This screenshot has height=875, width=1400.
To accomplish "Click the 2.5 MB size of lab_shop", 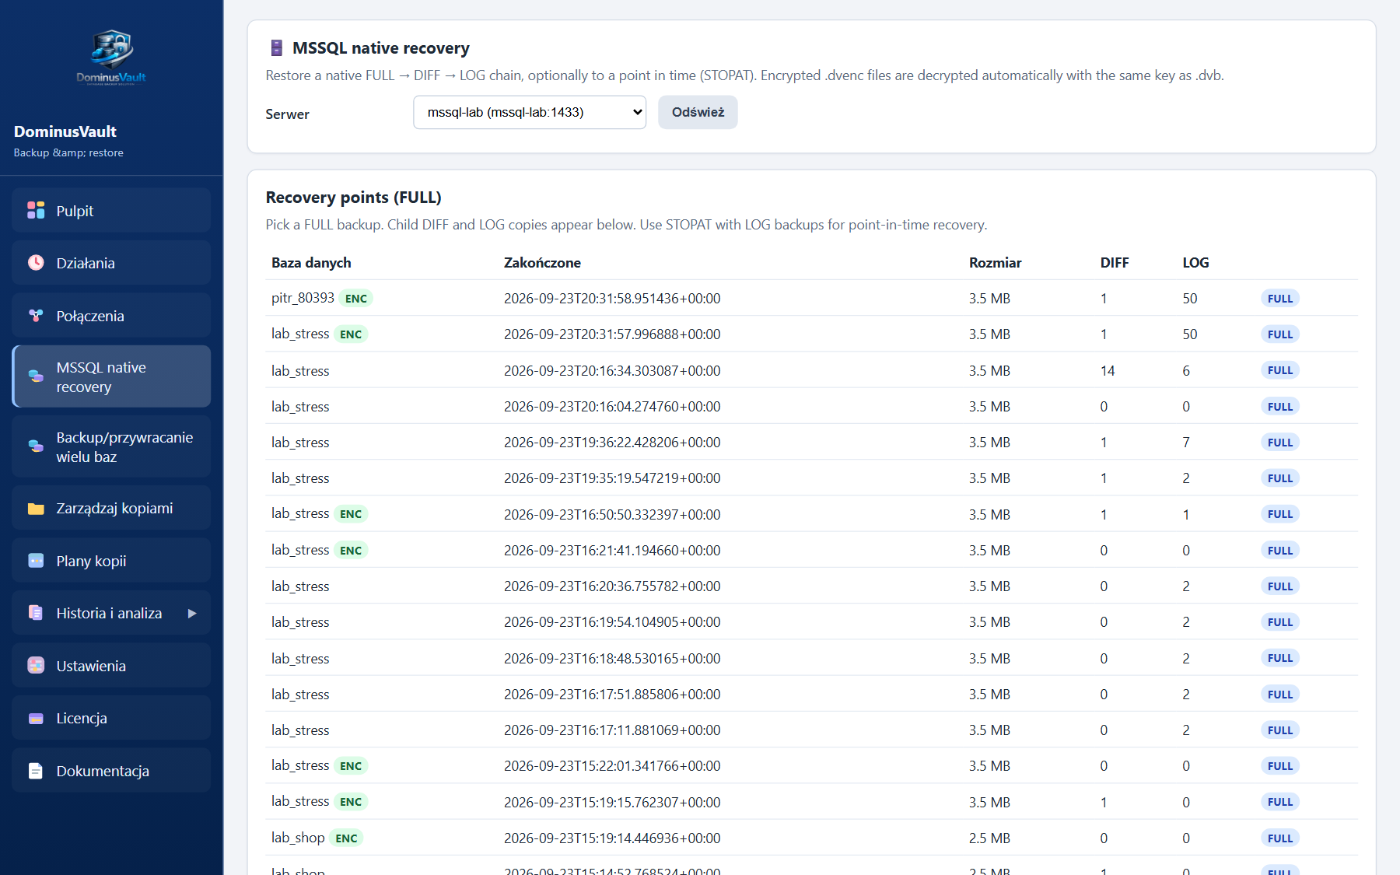I will point(989,838).
